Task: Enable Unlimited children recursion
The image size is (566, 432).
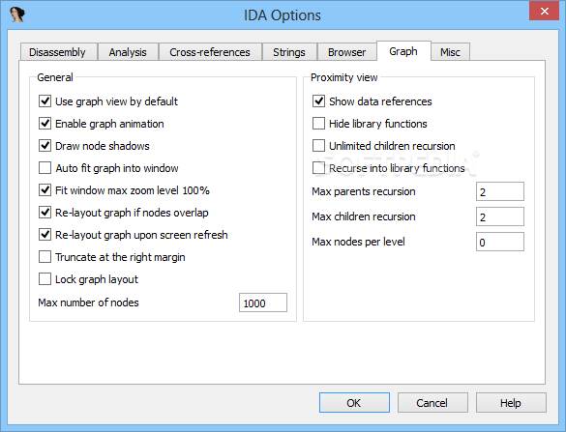Action: click(x=318, y=146)
